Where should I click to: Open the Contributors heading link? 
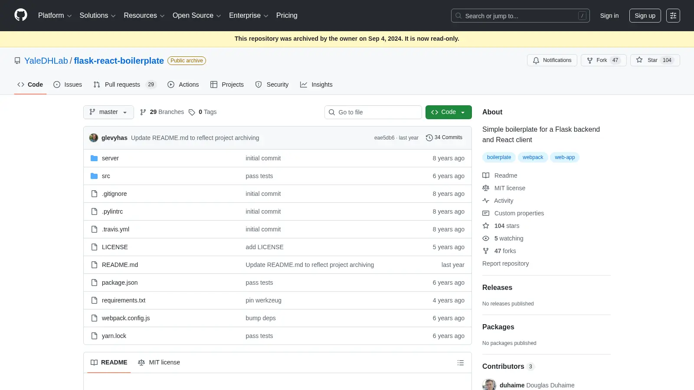pyautogui.click(x=508, y=367)
